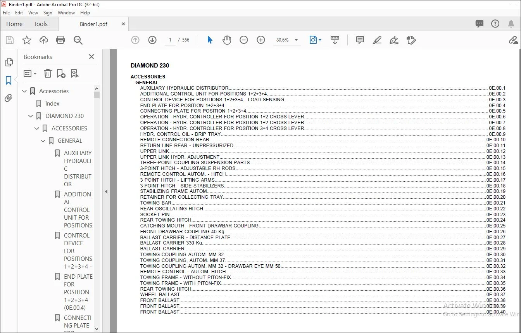The image size is (521, 333).
Task: Open the Window menu
Action: (x=66, y=13)
